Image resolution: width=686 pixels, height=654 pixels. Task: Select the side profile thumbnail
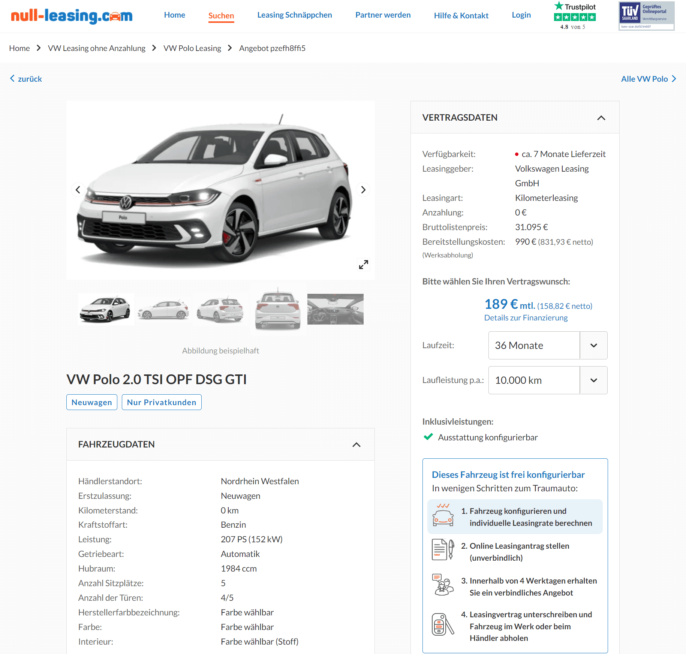163,309
